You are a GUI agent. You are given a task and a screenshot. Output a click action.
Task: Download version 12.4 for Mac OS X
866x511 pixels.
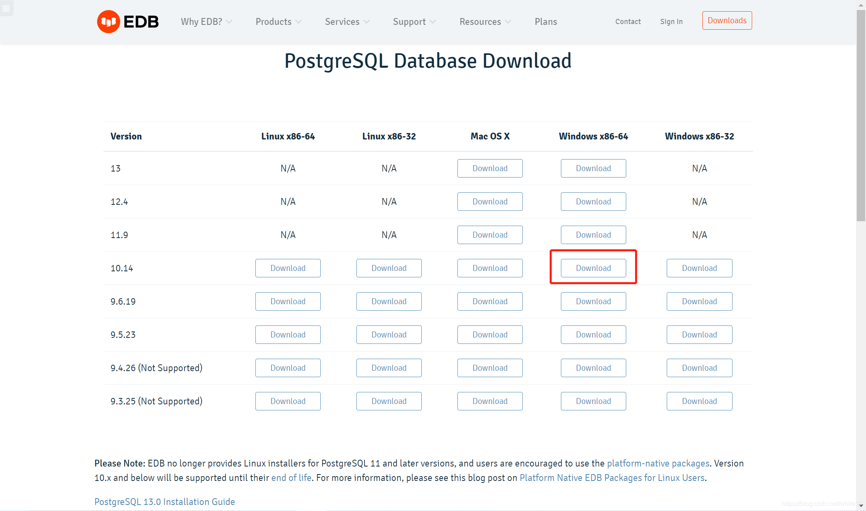490,202
